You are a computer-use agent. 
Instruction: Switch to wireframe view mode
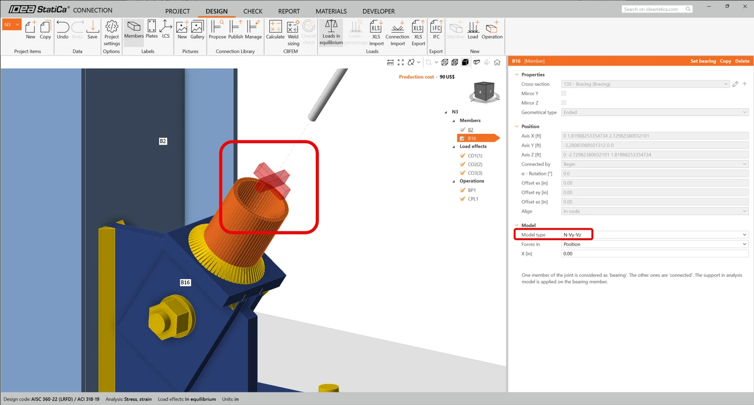(x=445, y=62)
